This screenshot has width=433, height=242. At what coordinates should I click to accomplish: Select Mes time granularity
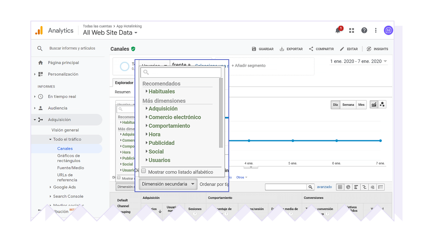click(x=361, y=105)
